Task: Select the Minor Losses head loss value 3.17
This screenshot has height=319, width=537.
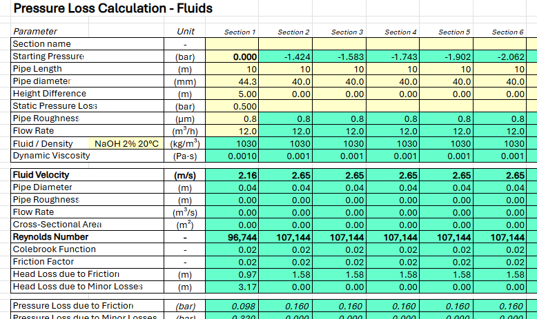Action: coord(231,287)
